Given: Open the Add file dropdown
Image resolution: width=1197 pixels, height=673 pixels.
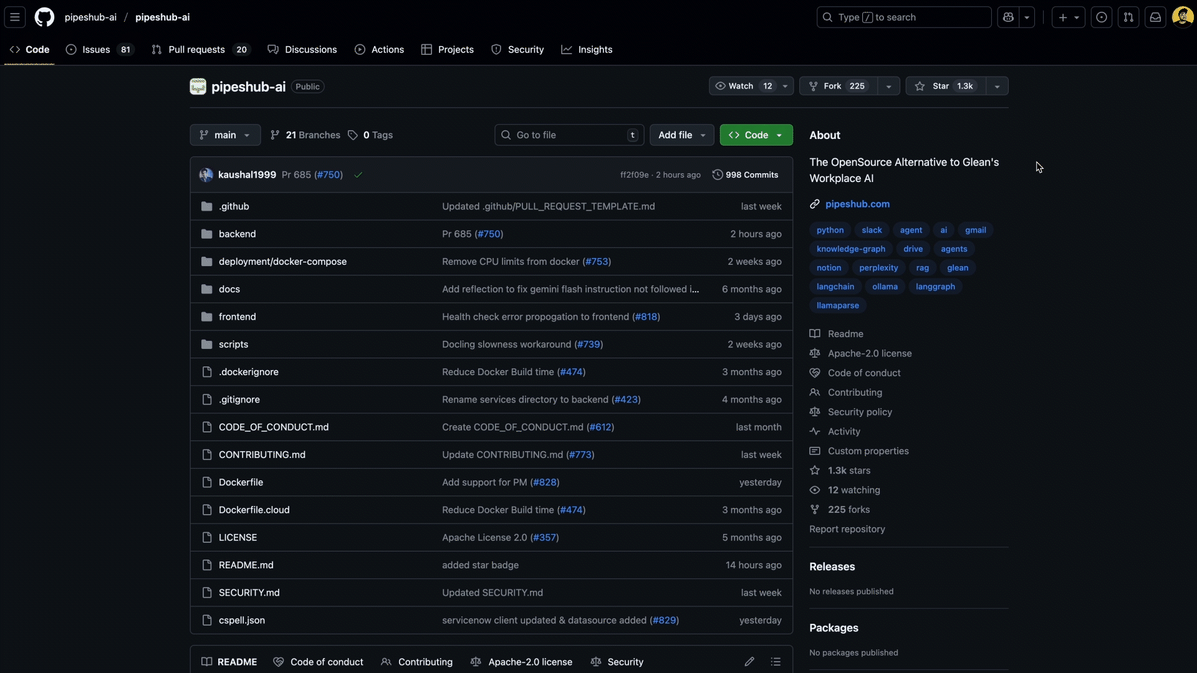Looking at the screenshot, I should coord(681,135).
